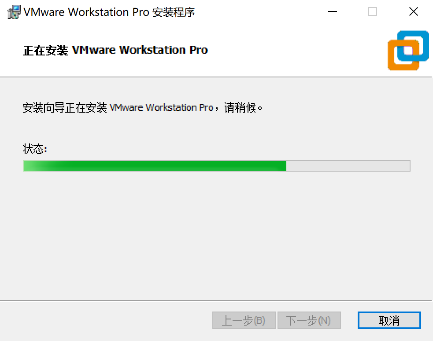Click the 请稍候 text at the message end
The image size is (433, 341).
[x=240, y=107]
